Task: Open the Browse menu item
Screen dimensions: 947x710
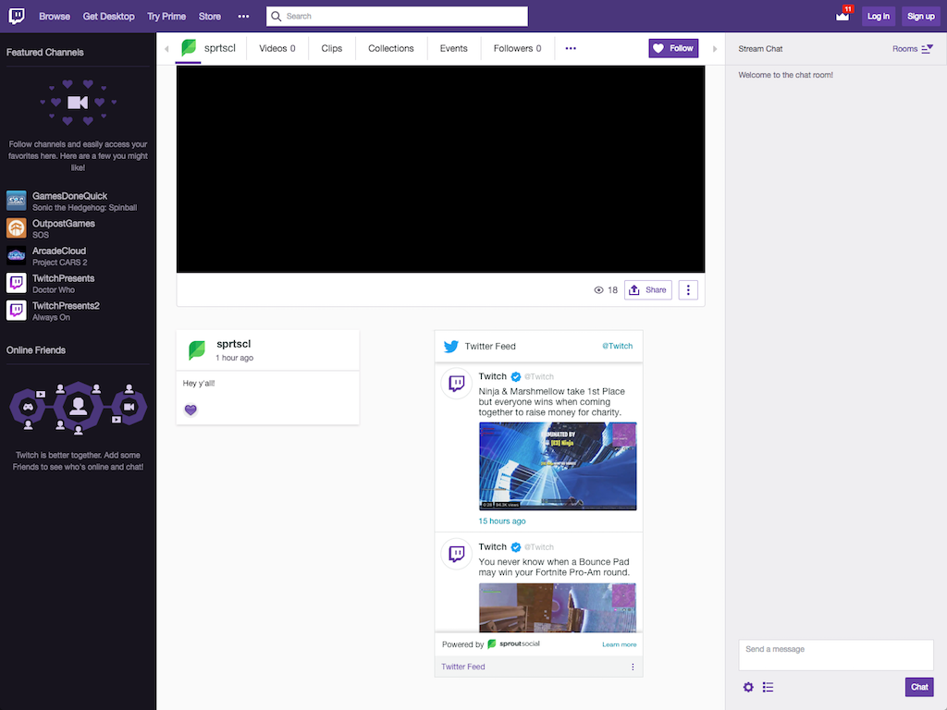Action: (x=55, y=17)
